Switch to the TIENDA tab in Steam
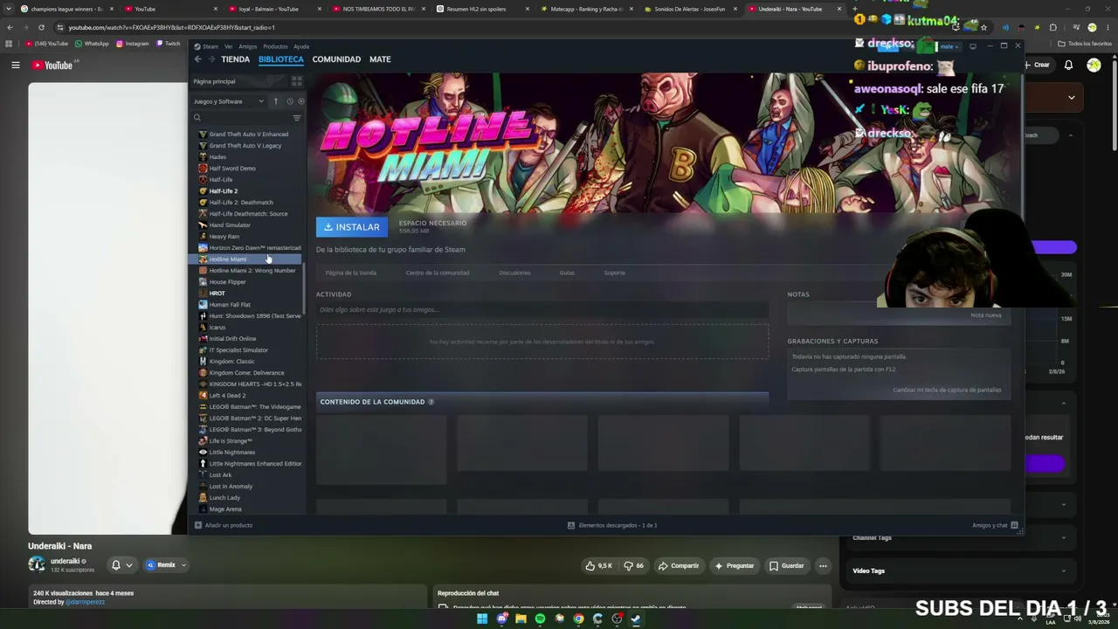This screenshot has height=629, width=1118. coord(235,59)
